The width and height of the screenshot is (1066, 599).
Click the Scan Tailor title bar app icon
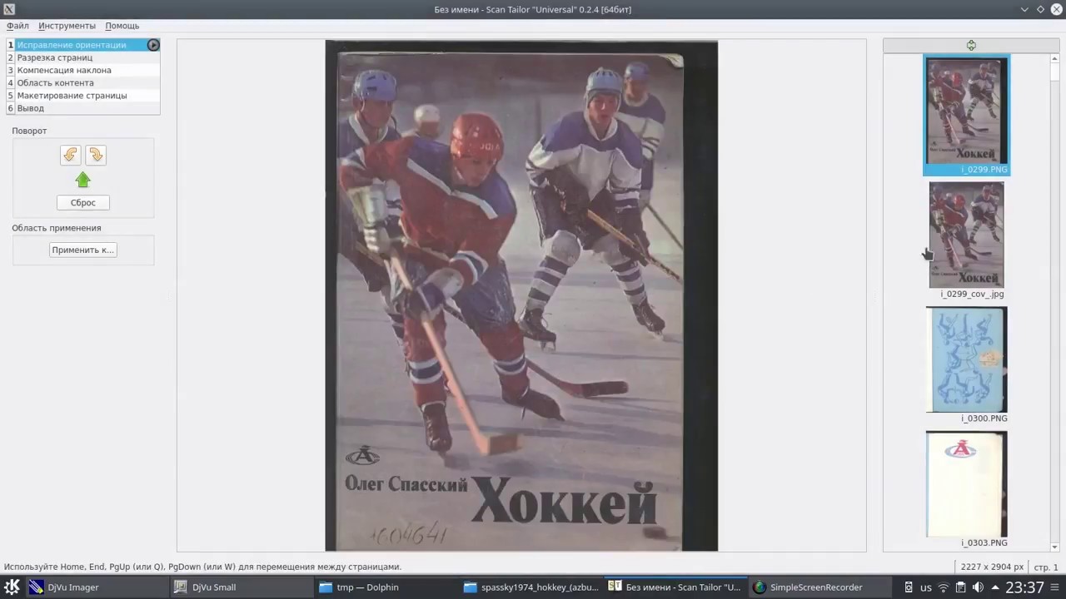click(x=8, y=9)
